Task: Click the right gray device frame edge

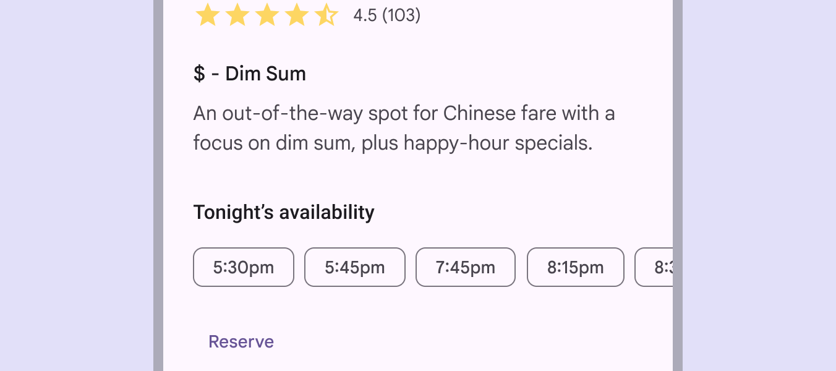Action: [x=678, y=185]
